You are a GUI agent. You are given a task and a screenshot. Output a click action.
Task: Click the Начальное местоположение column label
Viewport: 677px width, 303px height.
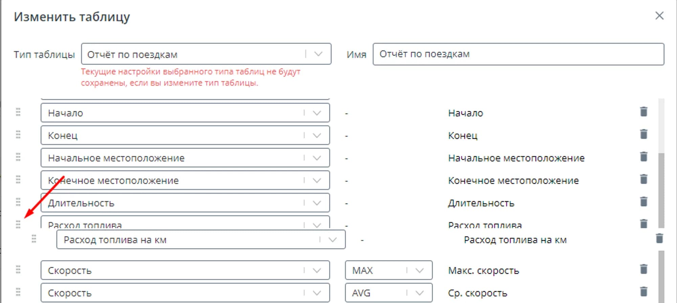pos(516,158)
